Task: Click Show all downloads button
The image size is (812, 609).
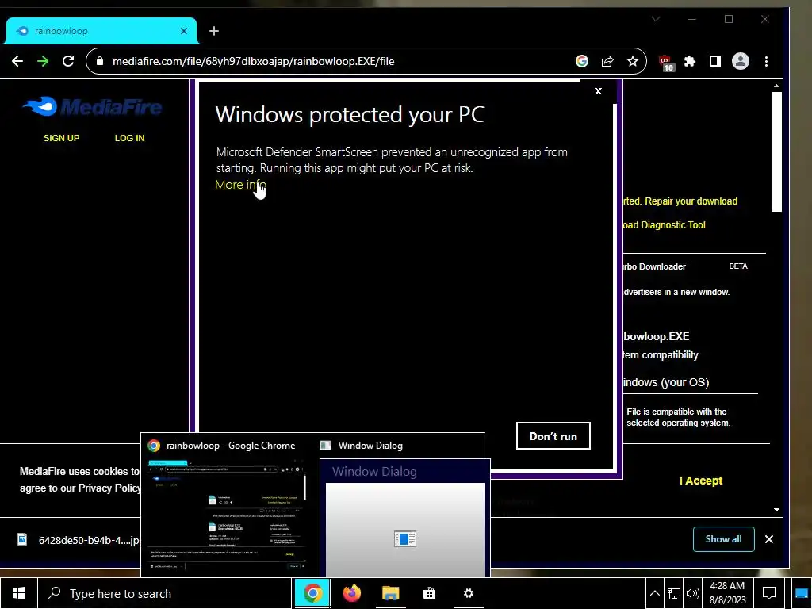Action: (723, 539)
